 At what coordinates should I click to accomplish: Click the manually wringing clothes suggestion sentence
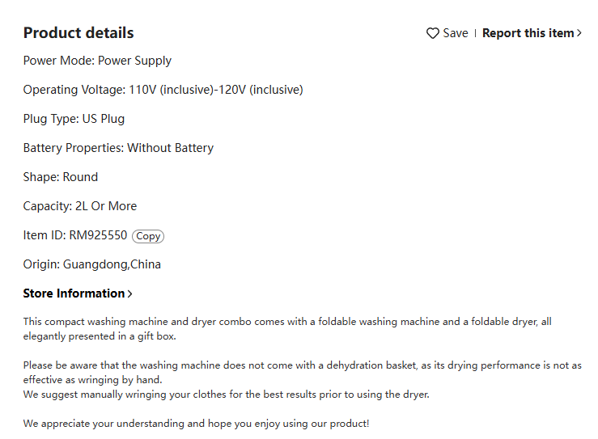point(226,395)
